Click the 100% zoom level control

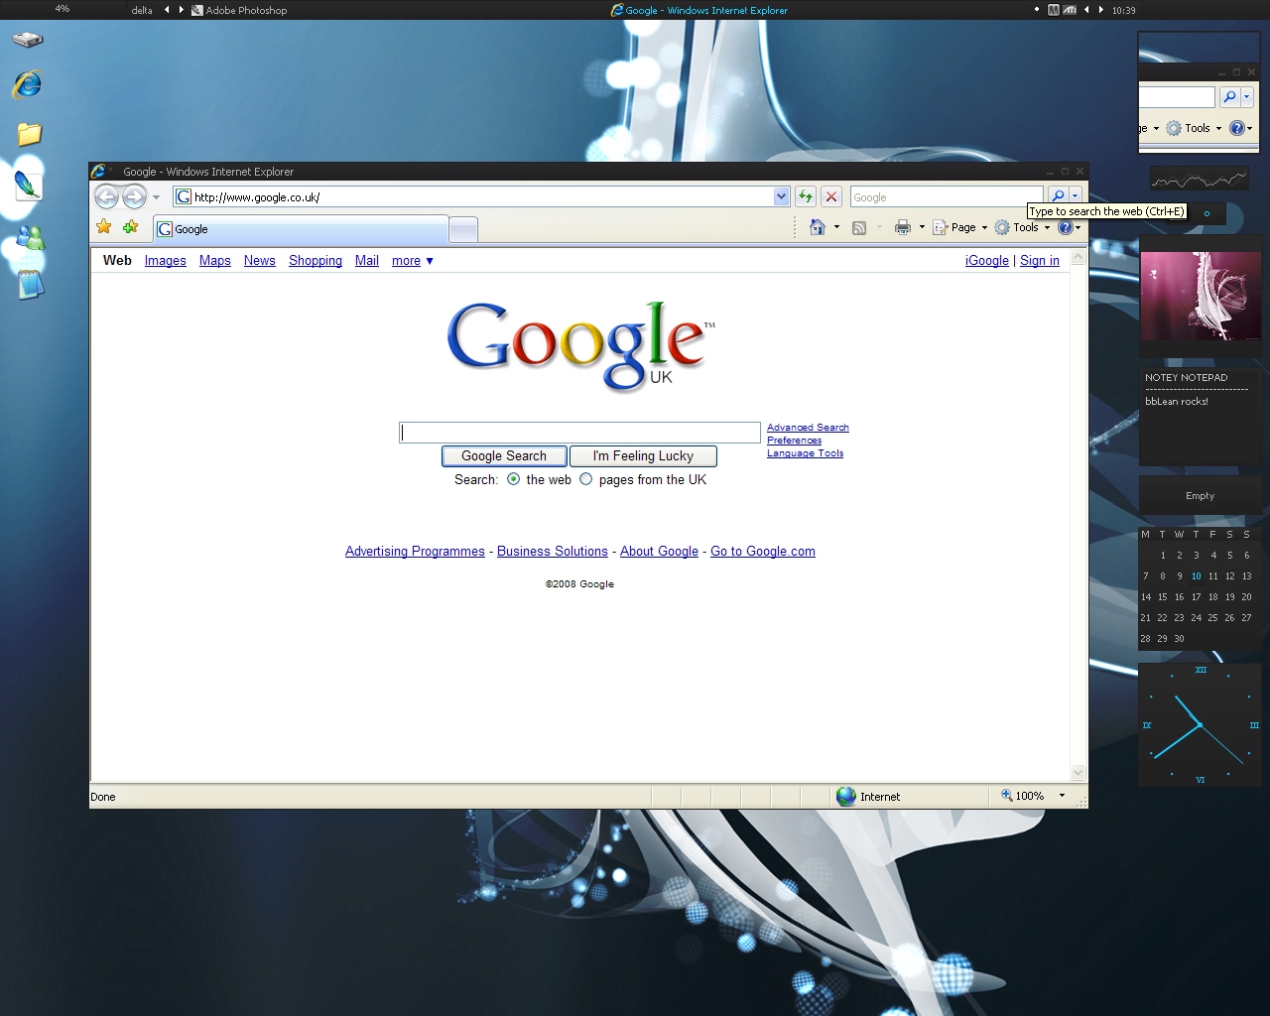click(1023, 796)
